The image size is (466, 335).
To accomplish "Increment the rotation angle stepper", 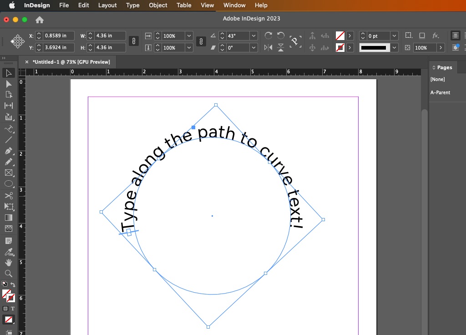I will point(222,34).
